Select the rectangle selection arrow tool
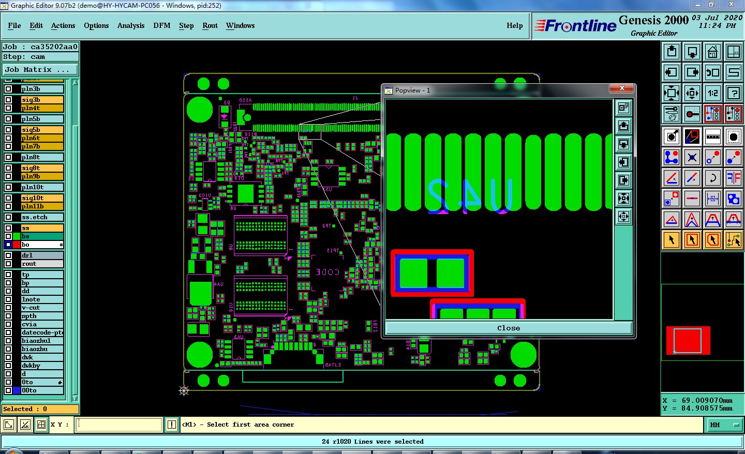 point(692,240)
